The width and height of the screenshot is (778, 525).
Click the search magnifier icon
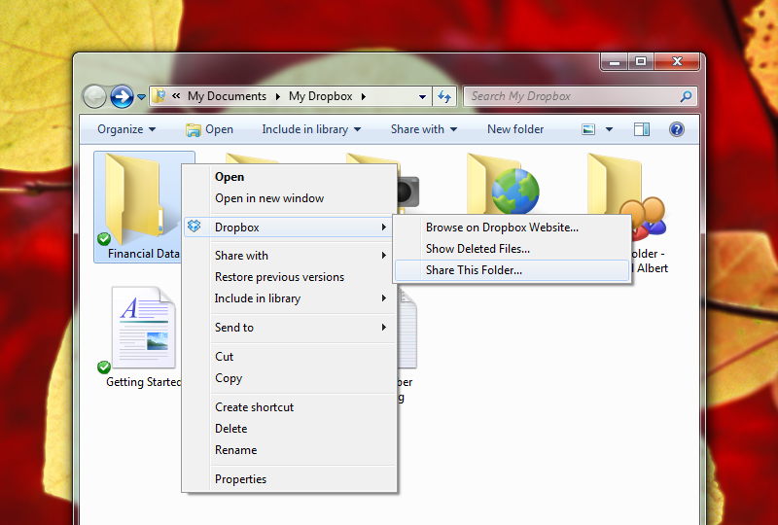click(x=687, y=96)
